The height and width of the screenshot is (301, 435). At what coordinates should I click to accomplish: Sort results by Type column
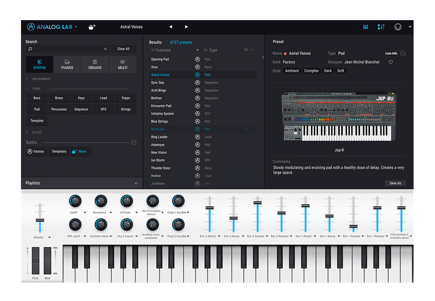tap(211, 50)
